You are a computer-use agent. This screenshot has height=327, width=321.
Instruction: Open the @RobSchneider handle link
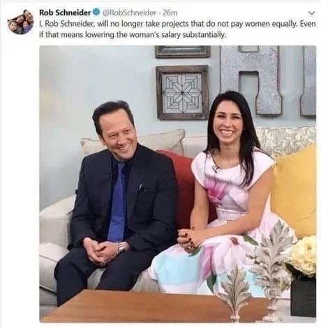[x=129, y=13]
